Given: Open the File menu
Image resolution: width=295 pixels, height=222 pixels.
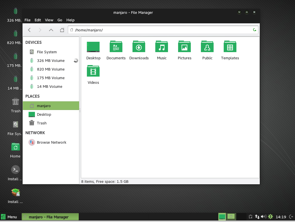Looking at the screenshot, I should click(27, 20).
